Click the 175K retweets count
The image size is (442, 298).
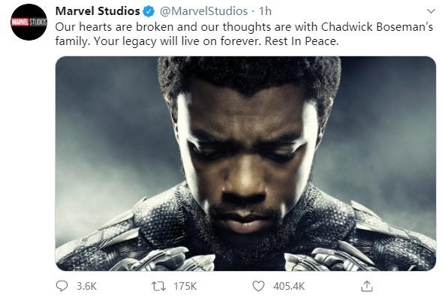pos(185,287)
